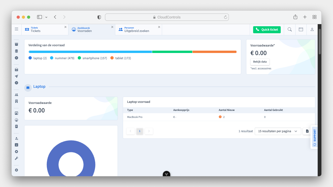The image size is (333, 187).
Task: Export laptop table via download icon
Action: [x=307, y=131]
